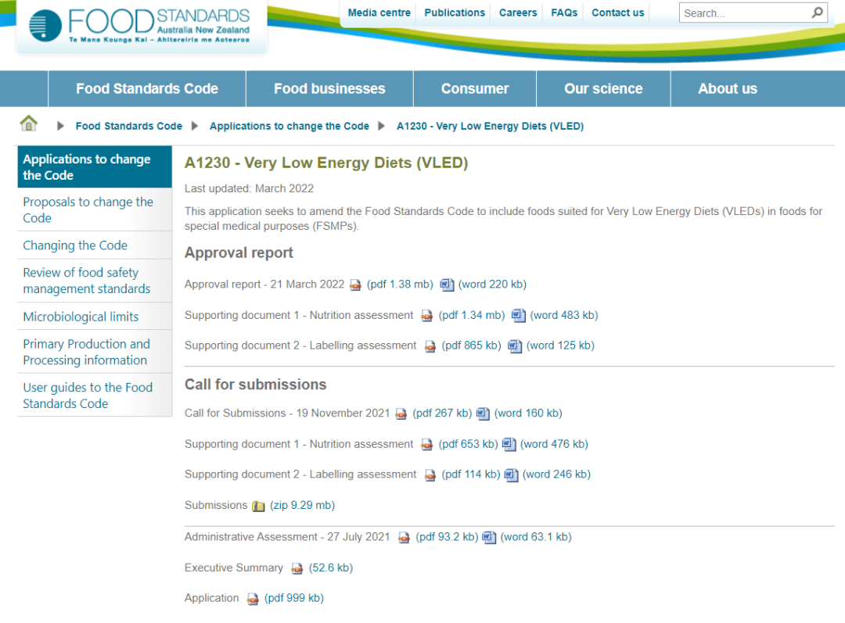Select Changing the Code in sidebar
This screenshot has height=623, width=845.
point(75,245)
